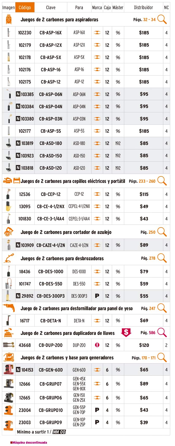The image size is (175, 446).
Task: Click the vacuum cleaner category icon
Action: pyautogui.click(x=9, y=19)
